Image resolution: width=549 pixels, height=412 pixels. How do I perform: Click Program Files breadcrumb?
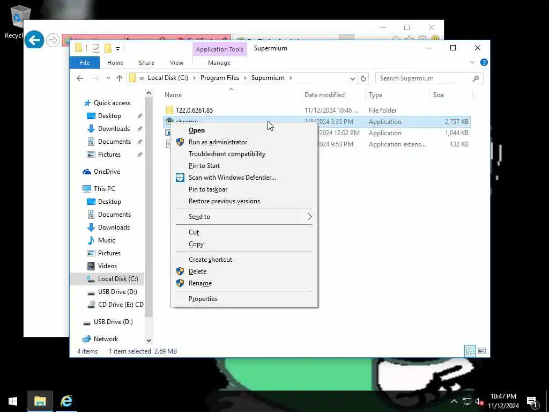[x=219, y=78]
